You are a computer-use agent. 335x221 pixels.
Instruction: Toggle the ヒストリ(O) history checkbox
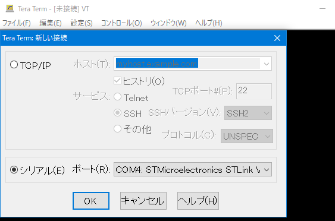[x=117, y=81]
